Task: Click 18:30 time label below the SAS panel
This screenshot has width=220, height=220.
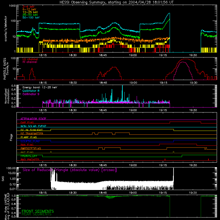Action: (x=73, y=193)
